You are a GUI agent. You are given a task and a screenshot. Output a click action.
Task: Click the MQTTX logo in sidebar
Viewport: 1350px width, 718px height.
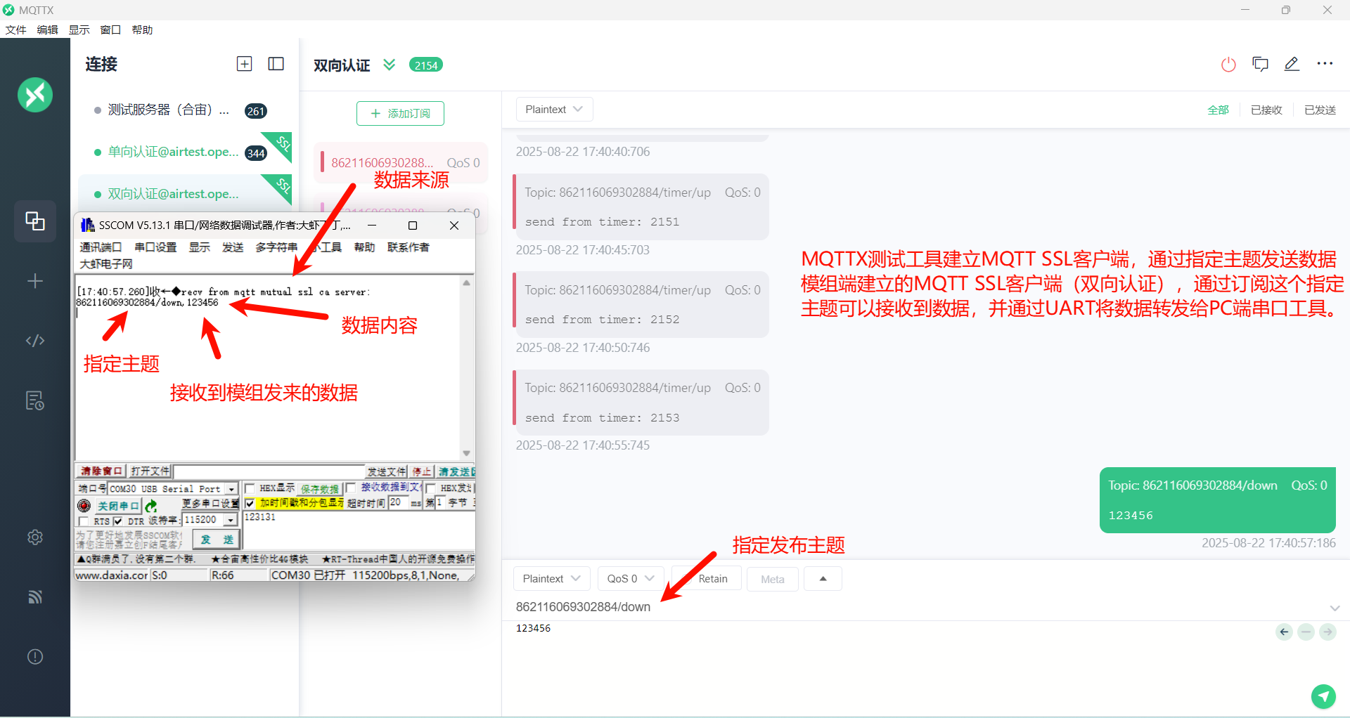(35, 95)
